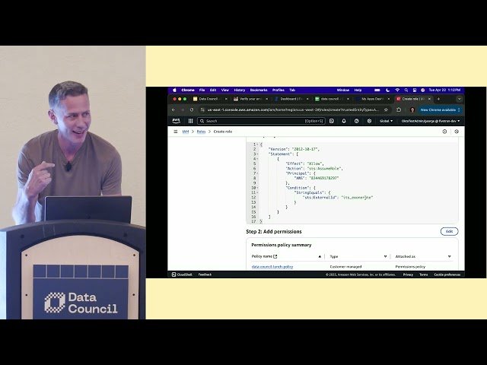Image resolution: width=487 pixels, height=365 pixels.
Task: Sort by Attached as column arrow
Action: [x=449, y=256]
